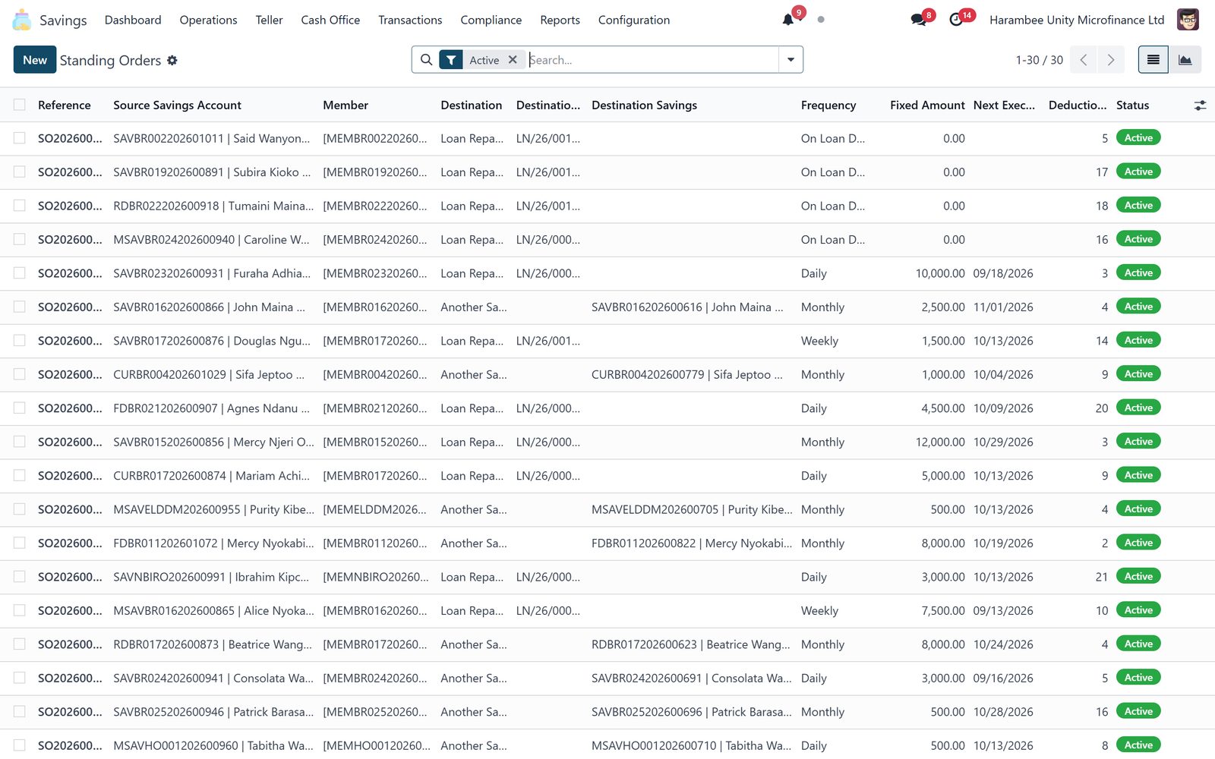
Task: Select the Subira Kioko row checkbox
Action: coord(20,172)
